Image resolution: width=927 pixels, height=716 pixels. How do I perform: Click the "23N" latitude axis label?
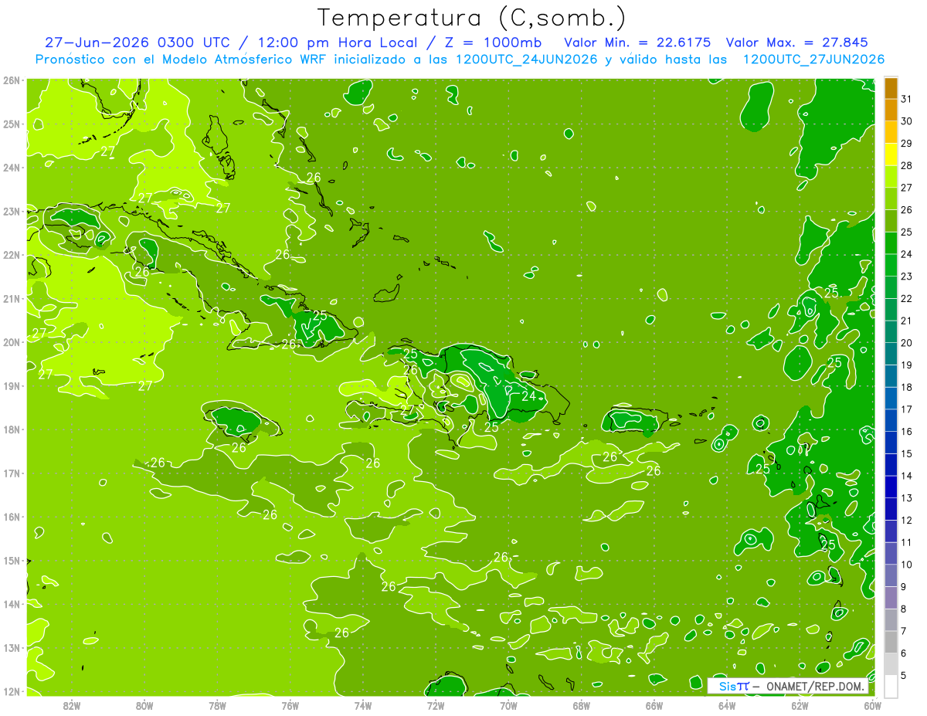pyautogui.click(x=11, y=212)
